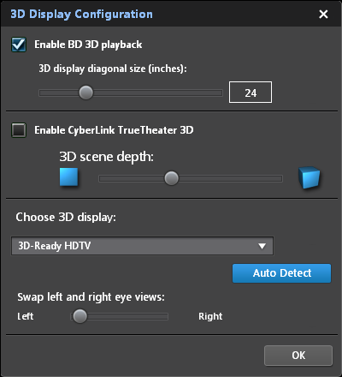
Task: Click the right end of diagonal size track
Action: point(220,93)
